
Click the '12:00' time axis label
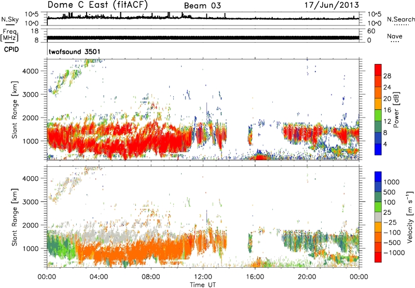point(203,277)
